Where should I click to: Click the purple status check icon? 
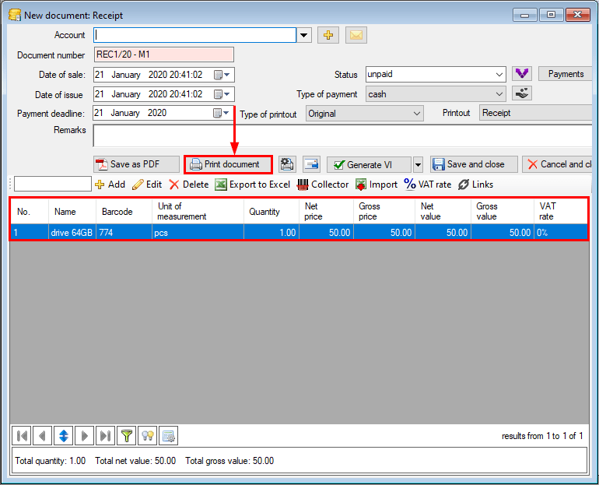[522, 73]
